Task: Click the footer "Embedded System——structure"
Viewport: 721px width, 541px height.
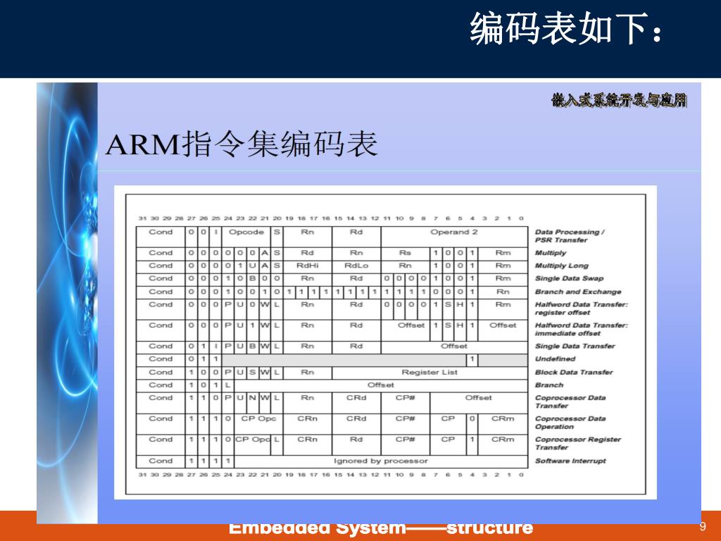Action: click(x=381, y=528)
